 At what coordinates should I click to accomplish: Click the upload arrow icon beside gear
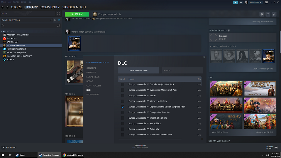coord(268,14)
